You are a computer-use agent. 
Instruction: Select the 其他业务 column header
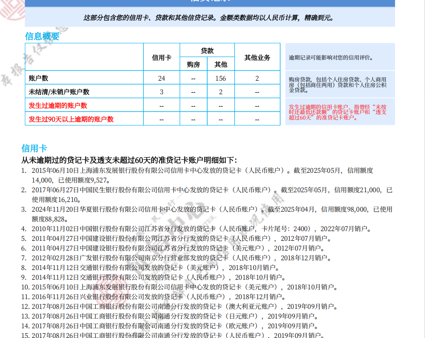pyautogui.click(x=257, y=57)
